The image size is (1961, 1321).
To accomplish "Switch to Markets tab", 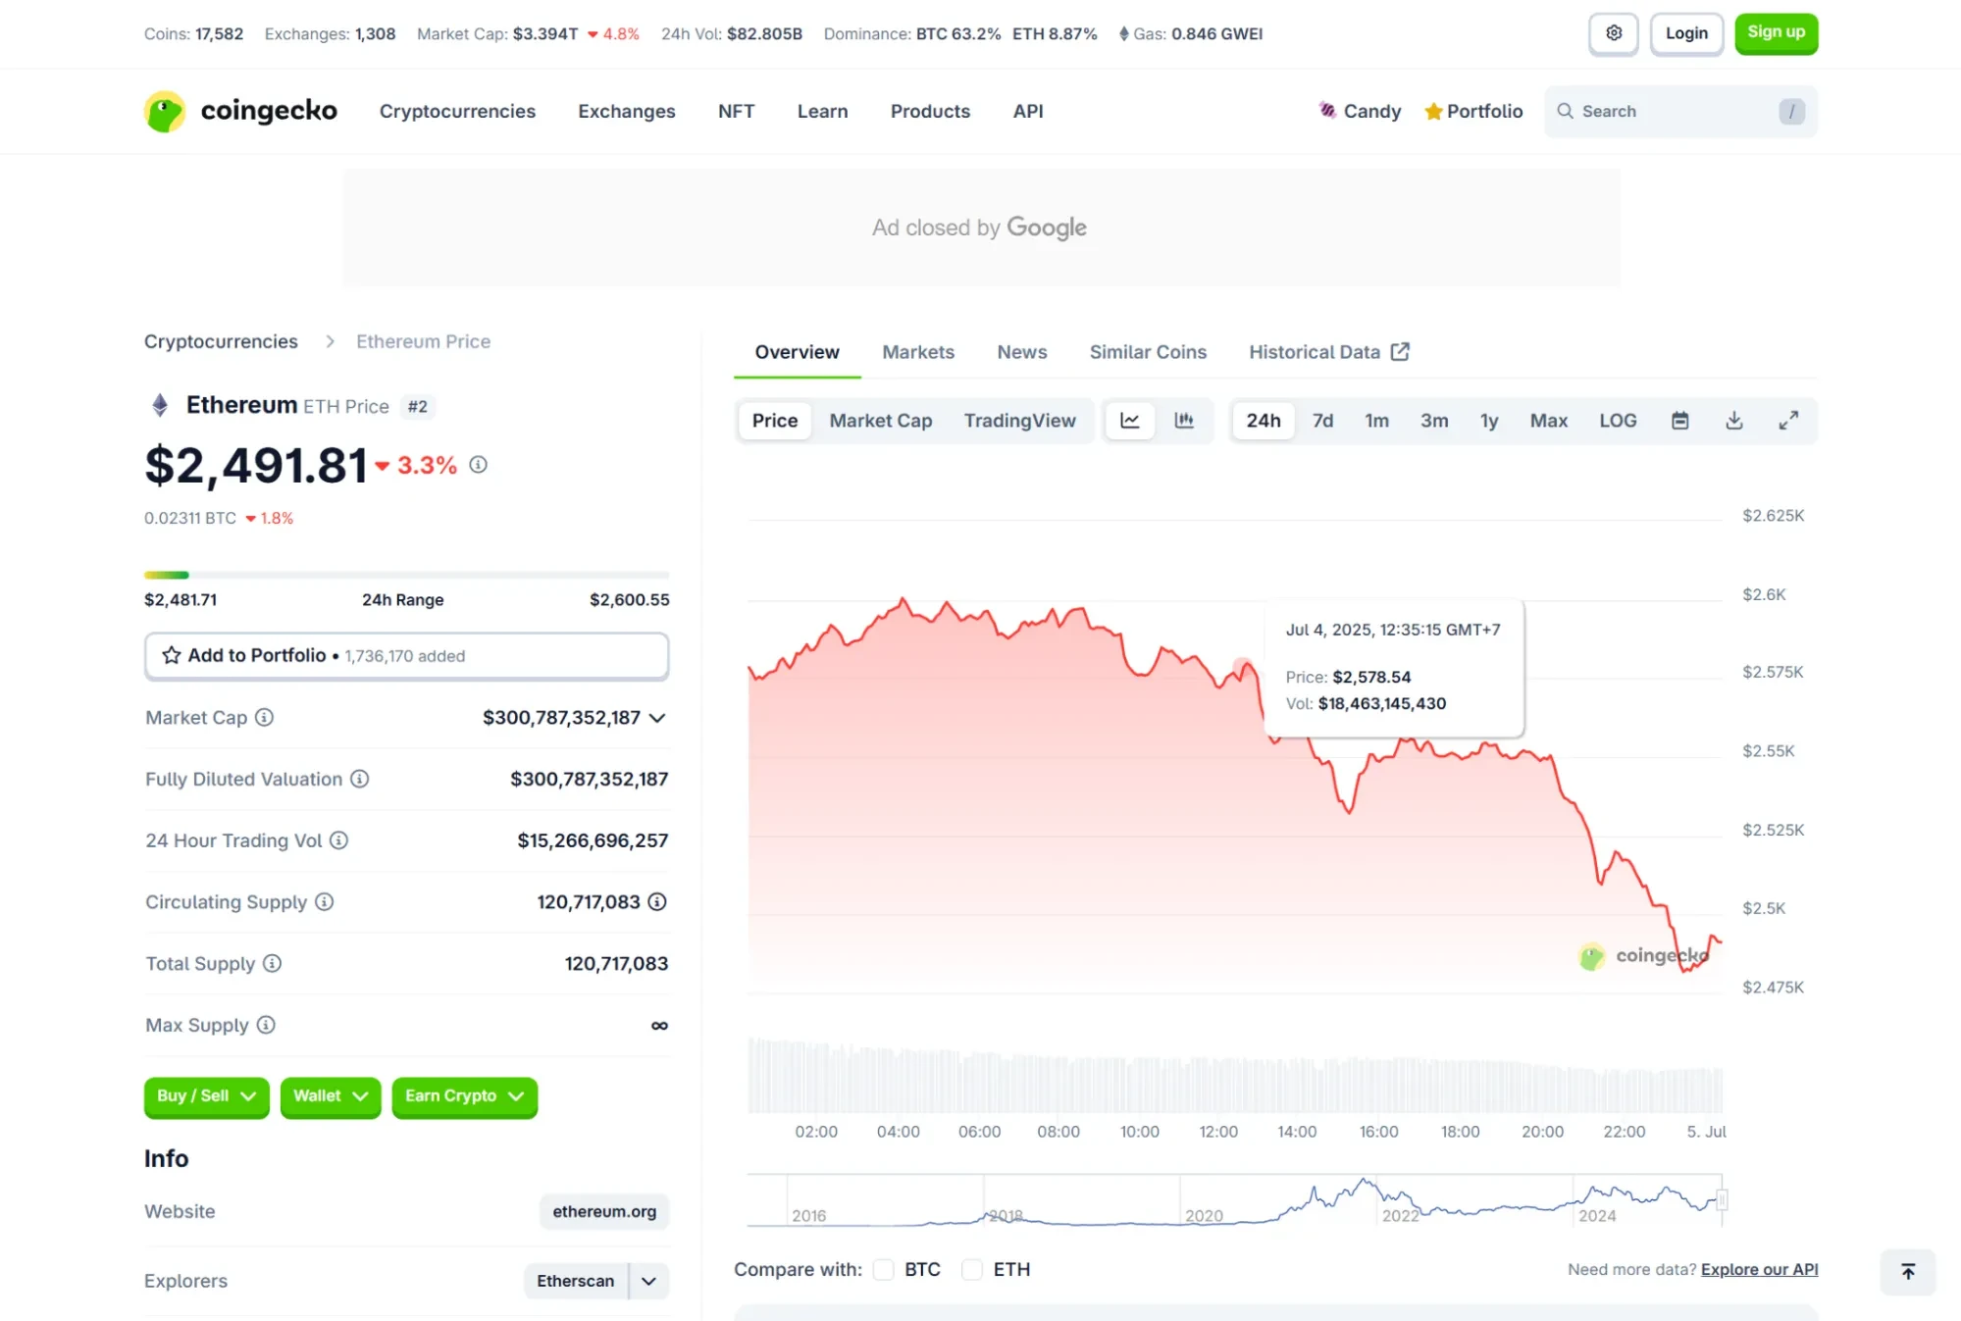I will point(917,352).
